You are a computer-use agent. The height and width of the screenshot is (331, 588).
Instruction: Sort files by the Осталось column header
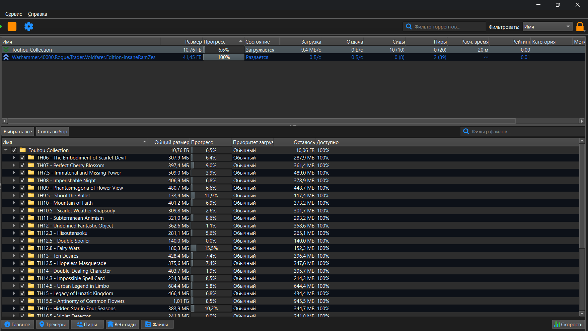(x=295, y=142)
